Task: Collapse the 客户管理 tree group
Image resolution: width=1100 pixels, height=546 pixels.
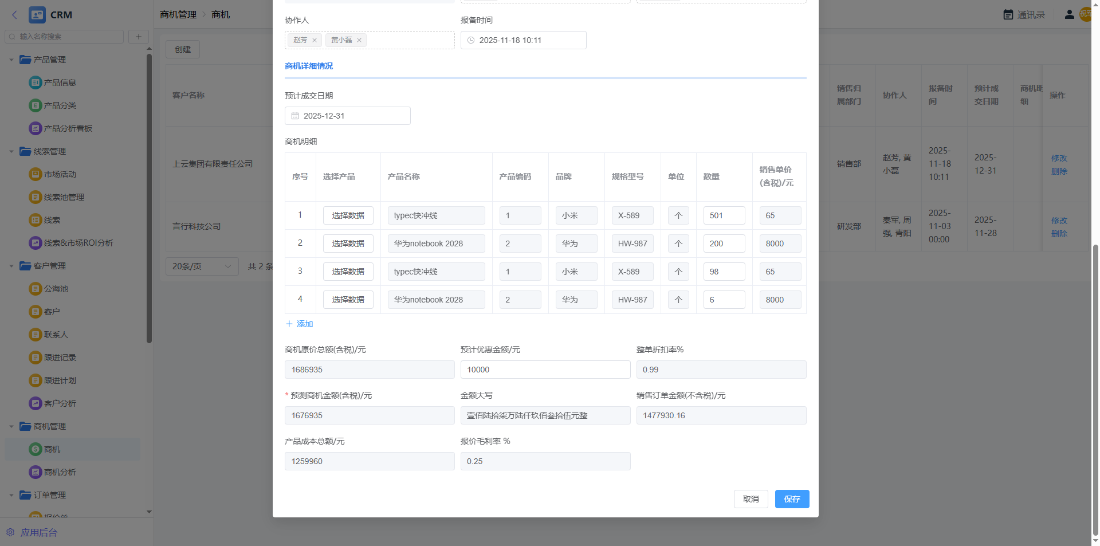Action: pos(11,266)
